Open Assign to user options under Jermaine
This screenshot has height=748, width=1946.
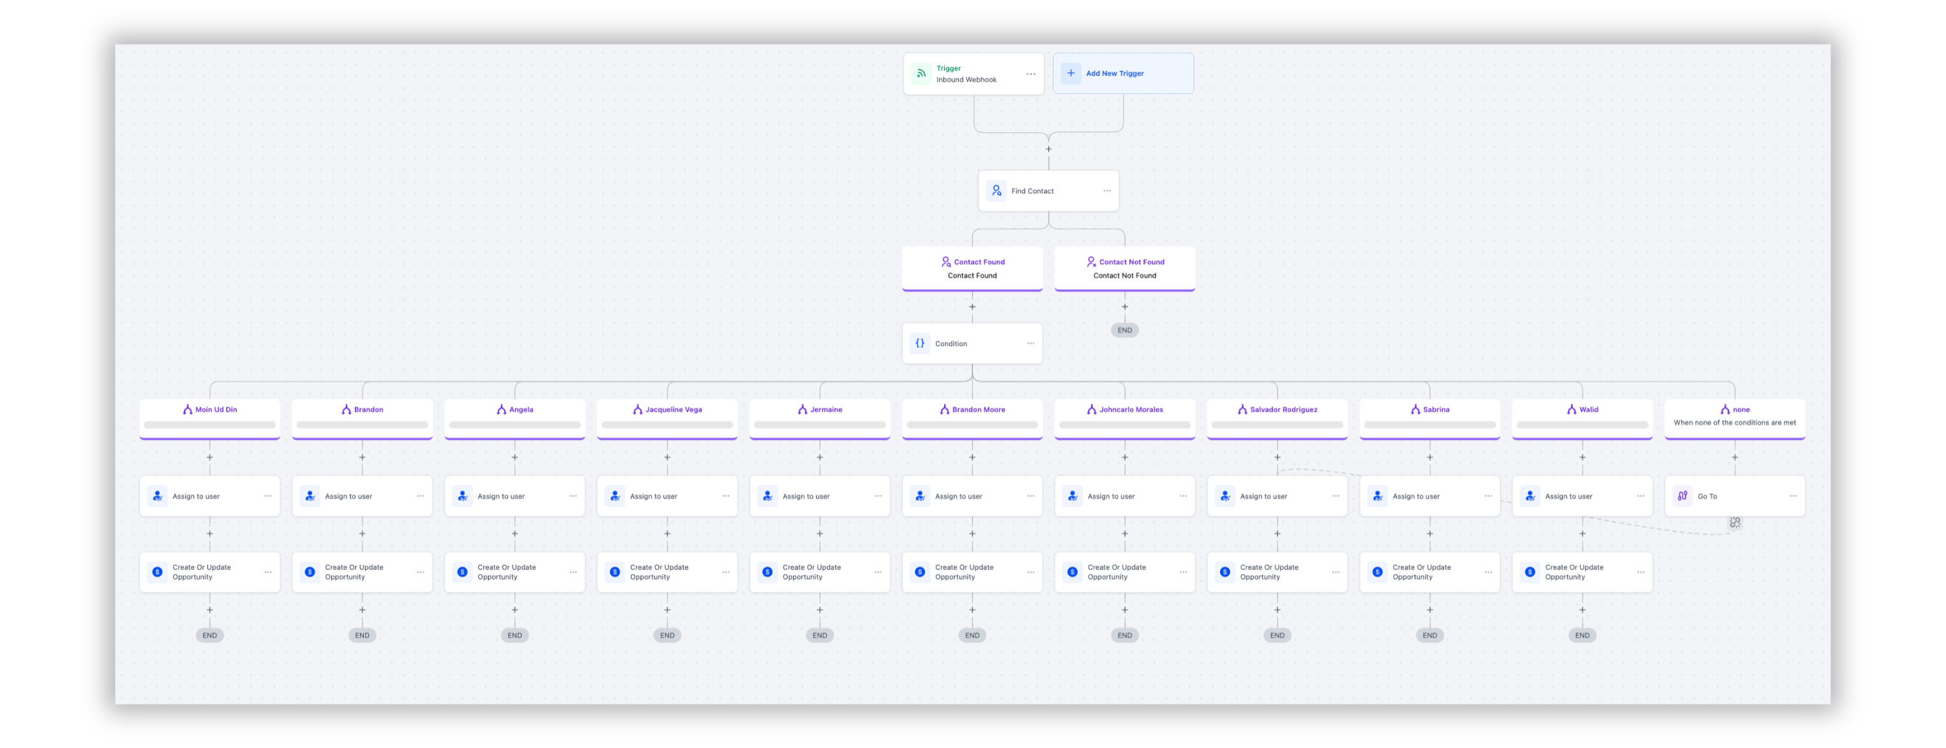(x=878, y=496)
